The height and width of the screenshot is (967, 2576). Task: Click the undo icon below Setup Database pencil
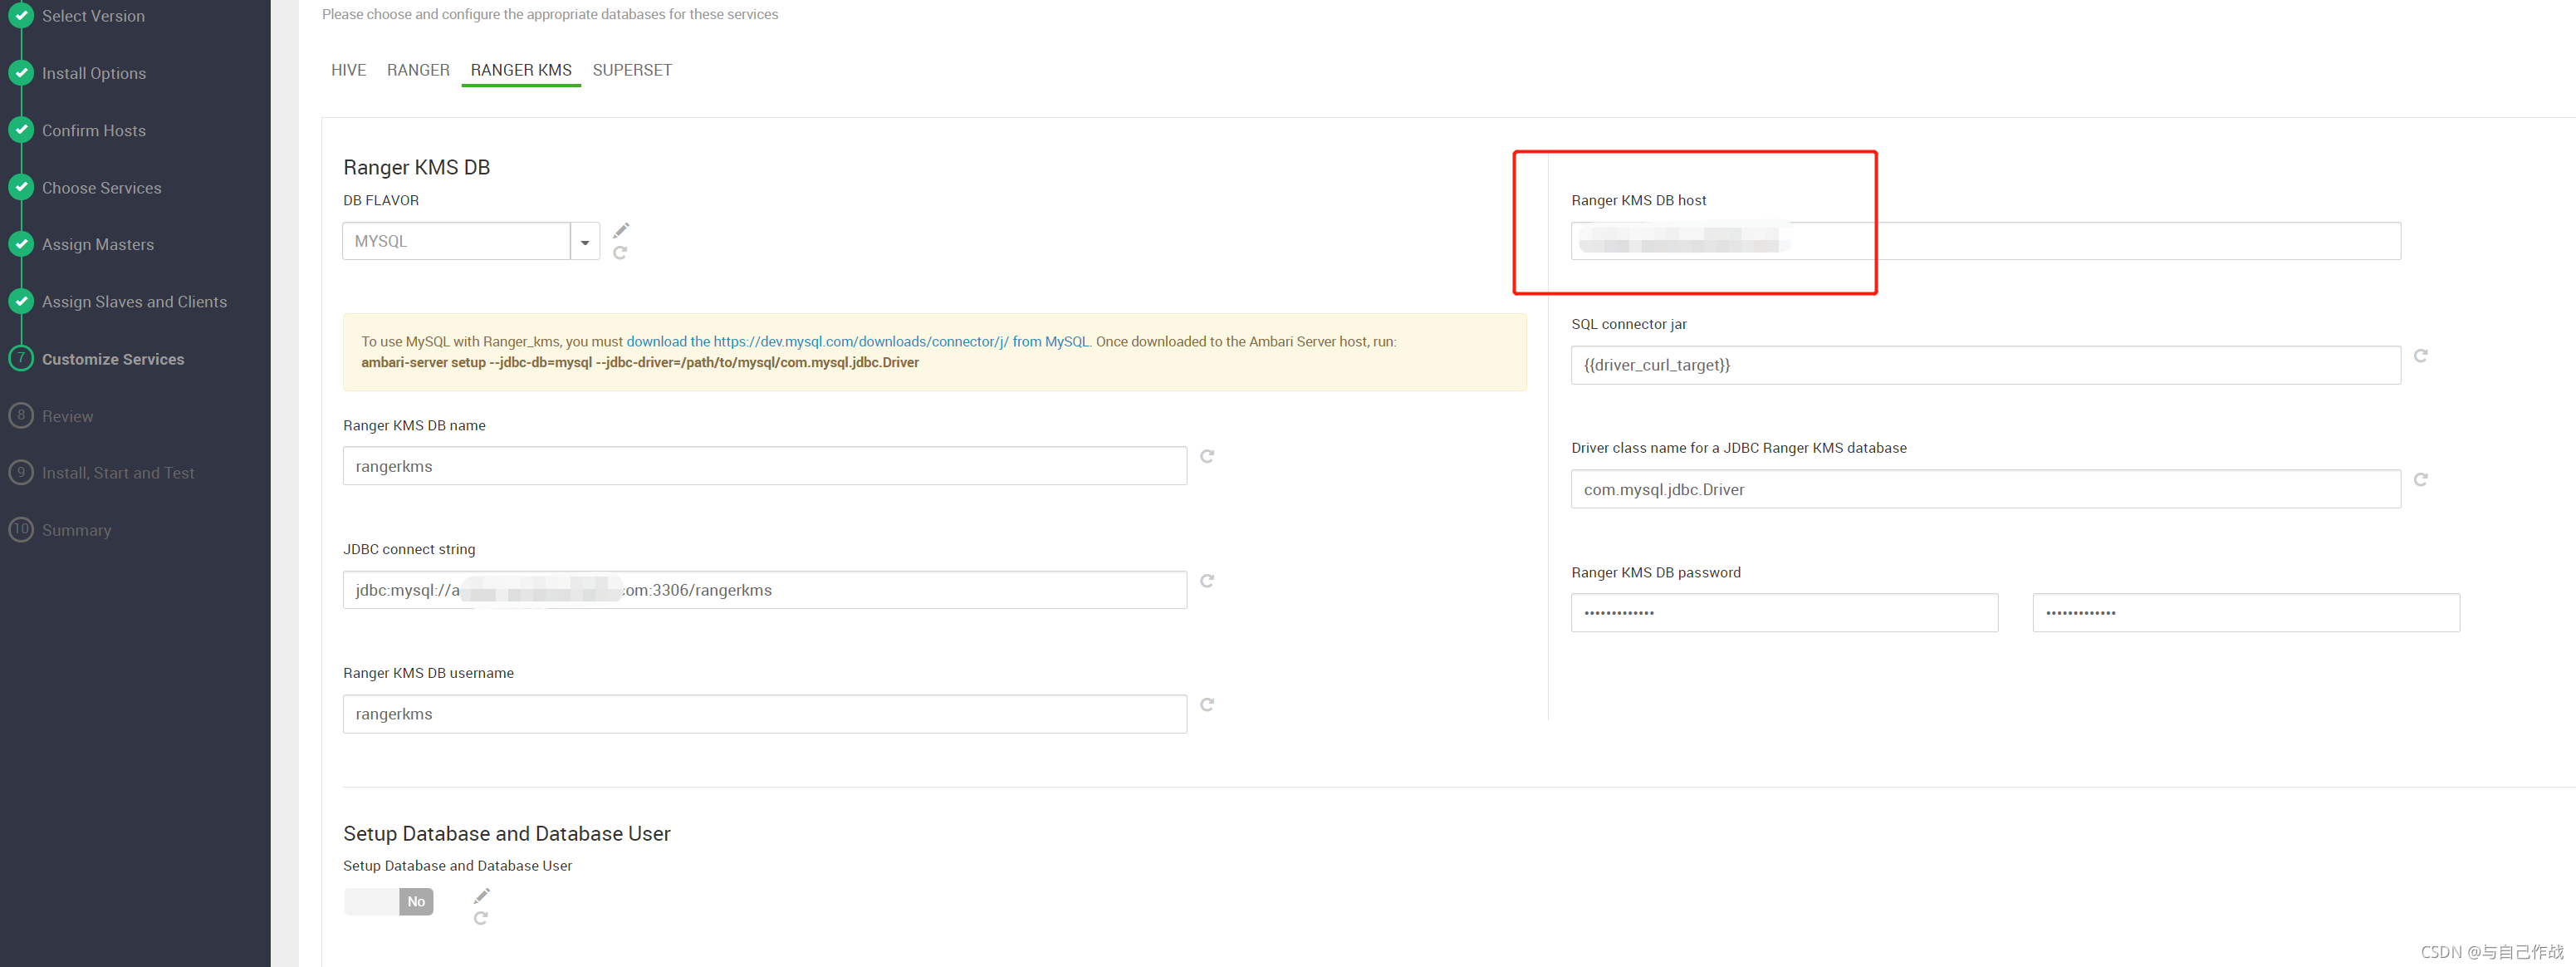[x=481, y=918]
